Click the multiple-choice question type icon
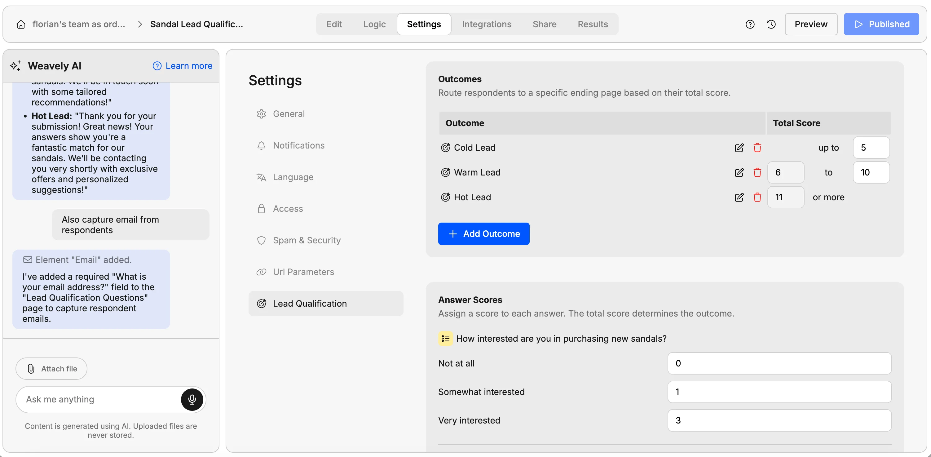Screen dimensions: 931x457 tap(445, 339)
